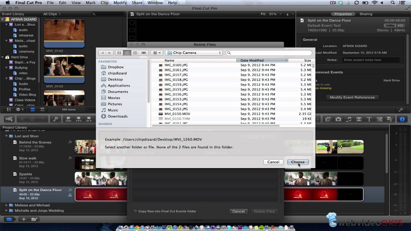Open the arrange-by dropdown in file dialog
Viewport: 411px width, 231px height.
157,53
